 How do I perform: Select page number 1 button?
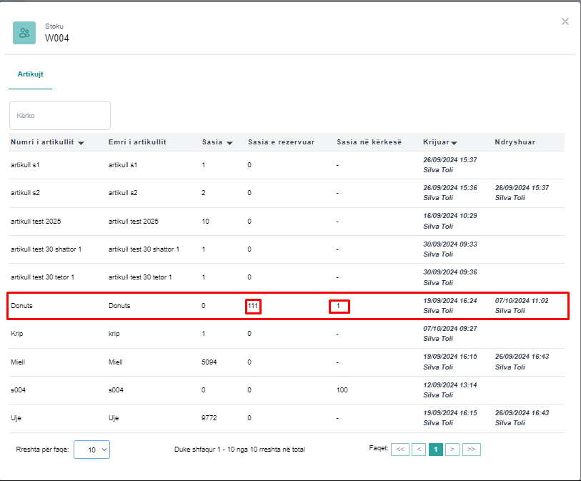pyautogui.click(x=435, y=449)
